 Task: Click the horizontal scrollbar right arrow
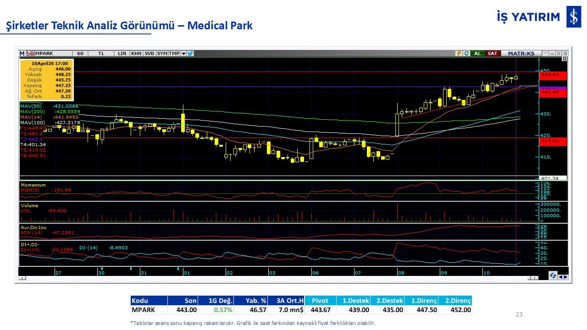(x=536, y=278)
